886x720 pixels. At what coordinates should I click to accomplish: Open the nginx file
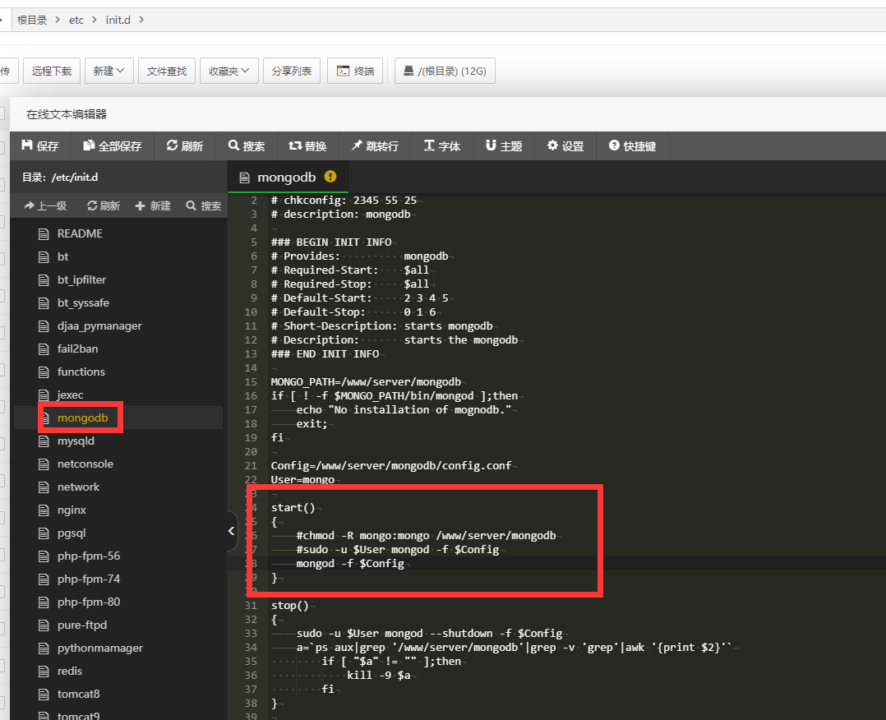72,510
